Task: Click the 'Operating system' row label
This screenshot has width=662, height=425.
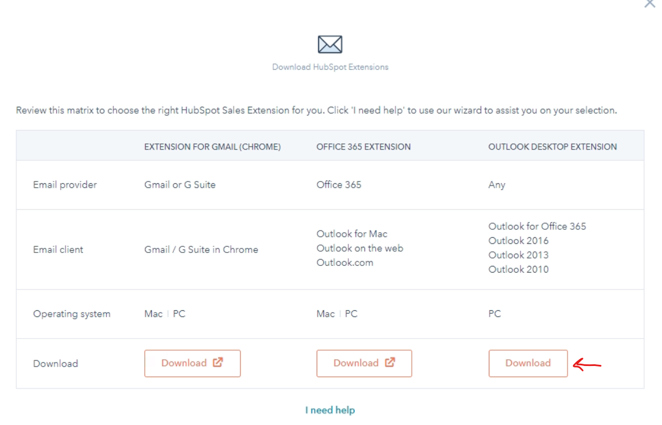Action: tap(71, 314)
